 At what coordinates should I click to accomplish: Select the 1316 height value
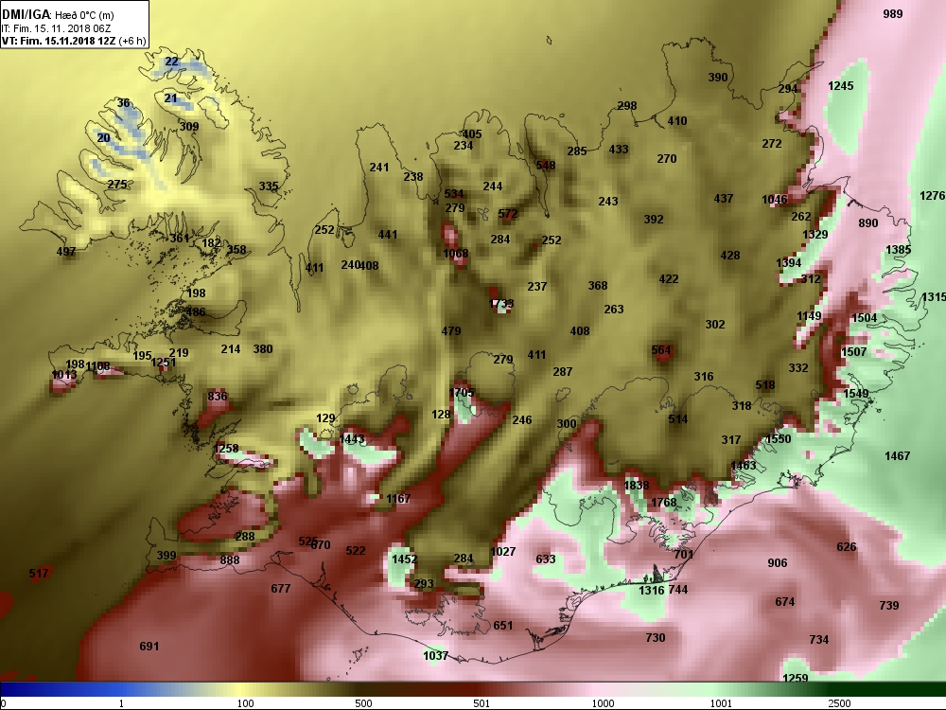[x=652, y=591]
